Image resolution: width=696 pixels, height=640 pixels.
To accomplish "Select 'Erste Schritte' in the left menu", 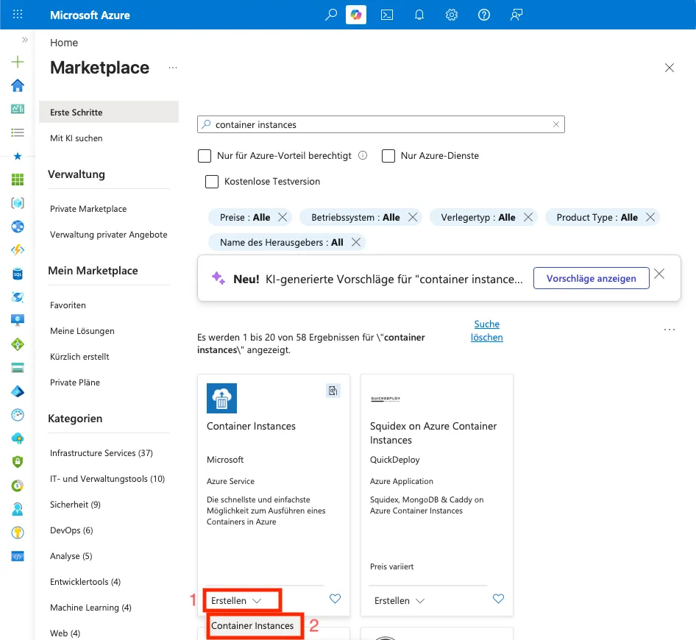I will tap(109, 113).
